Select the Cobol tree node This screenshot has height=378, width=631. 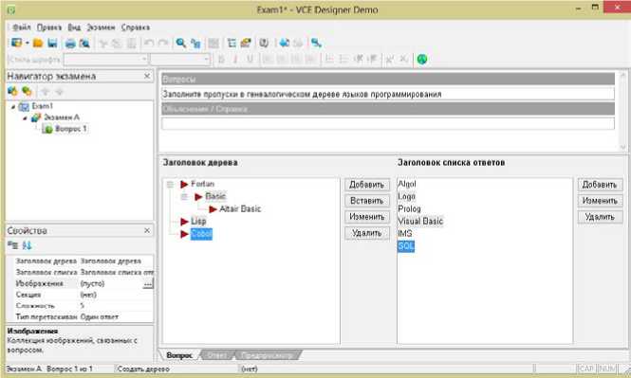[201, 234]
